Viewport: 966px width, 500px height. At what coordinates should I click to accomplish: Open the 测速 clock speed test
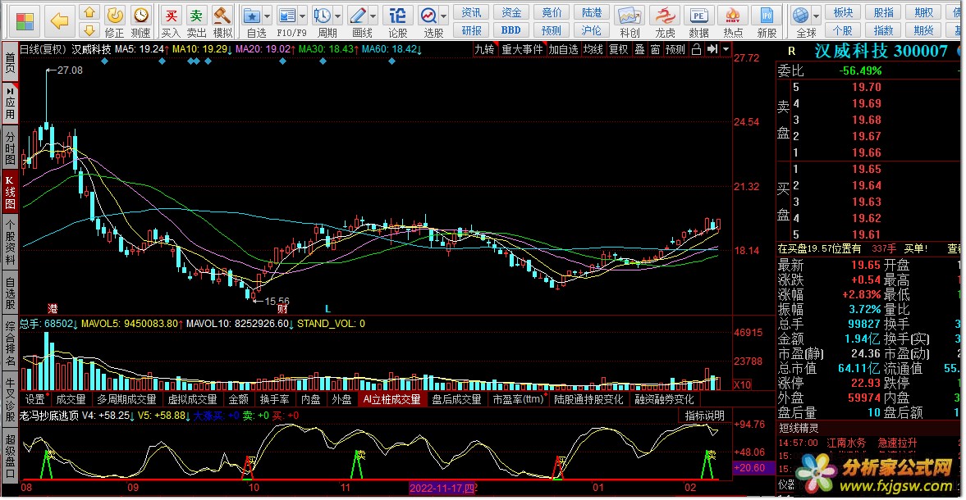tap(140, 16)
